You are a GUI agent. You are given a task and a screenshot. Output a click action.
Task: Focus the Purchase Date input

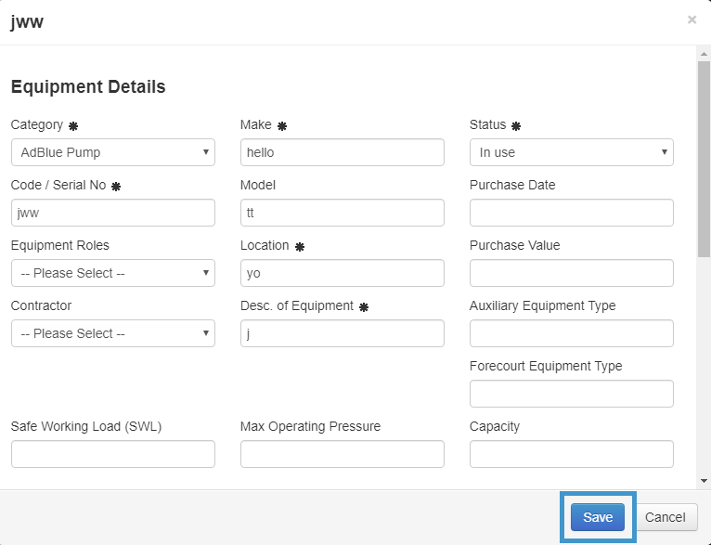(572, 213)
